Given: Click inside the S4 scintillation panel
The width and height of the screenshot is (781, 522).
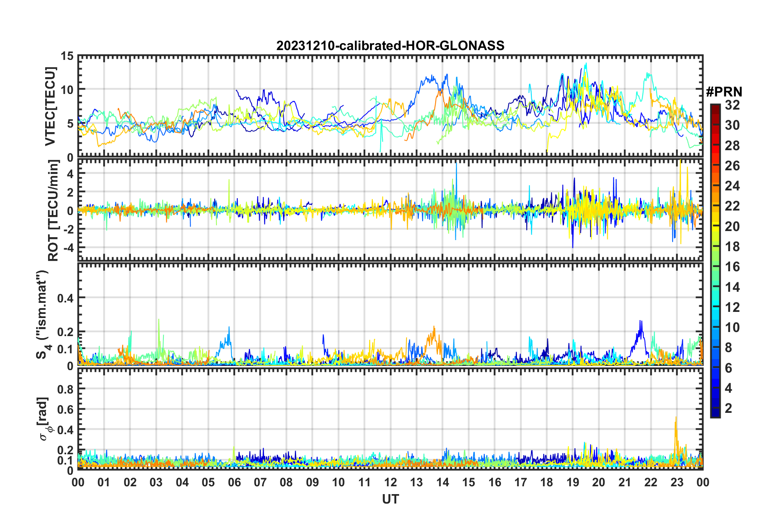Looking at the screenshot, I should pyautogui.click(x=390, y=314).
